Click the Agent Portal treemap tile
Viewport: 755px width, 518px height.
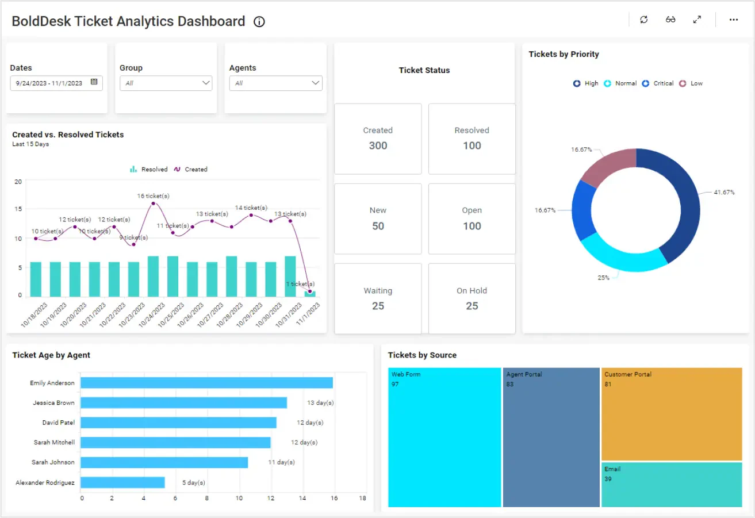coord(551,438)
